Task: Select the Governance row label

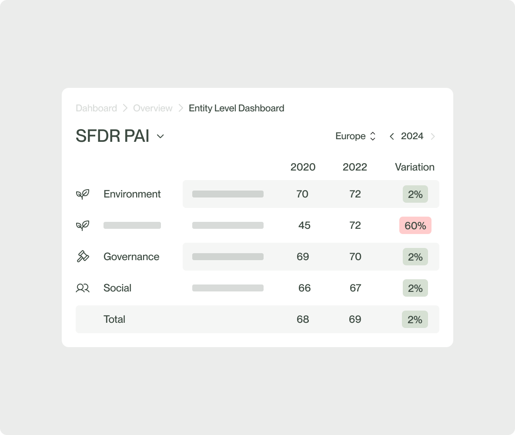Action: [x=131, y=257]
